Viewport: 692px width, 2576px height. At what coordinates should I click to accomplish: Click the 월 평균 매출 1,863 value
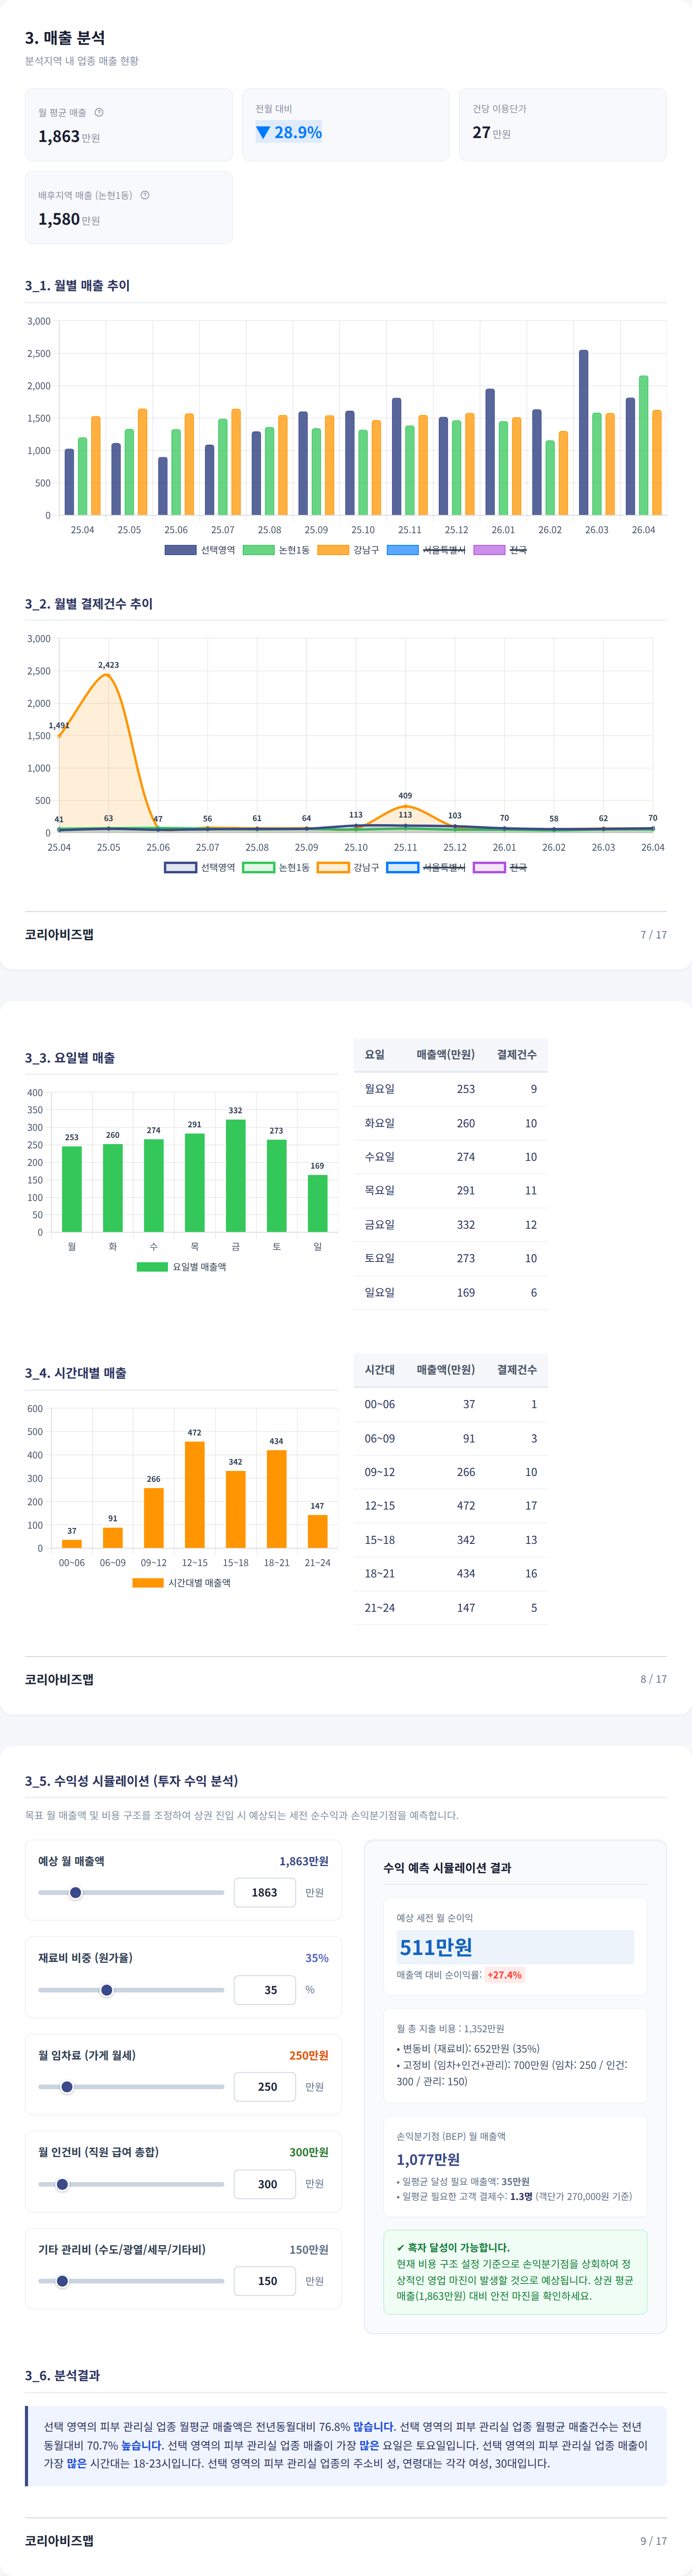point(59,136)
